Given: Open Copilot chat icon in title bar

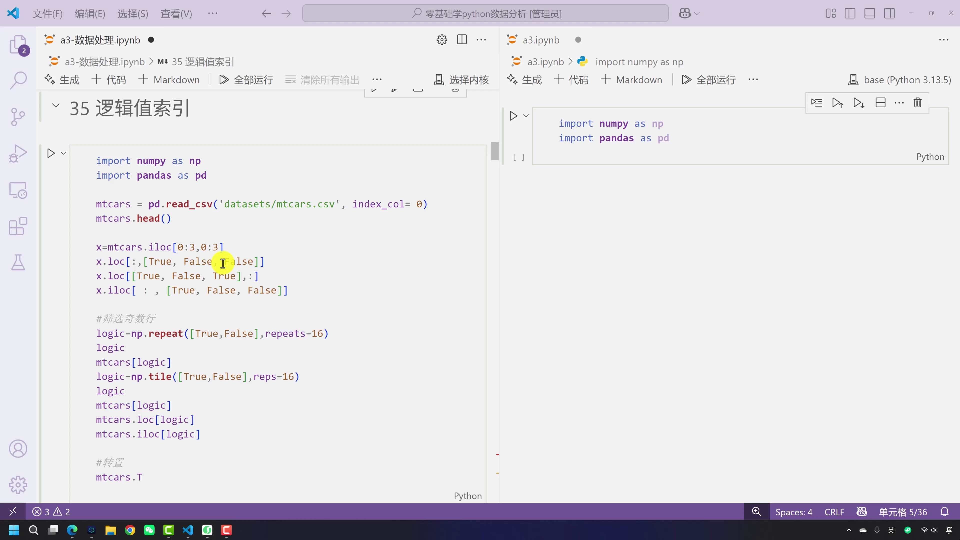Looking at the screenshot, I should coord(684,13).
